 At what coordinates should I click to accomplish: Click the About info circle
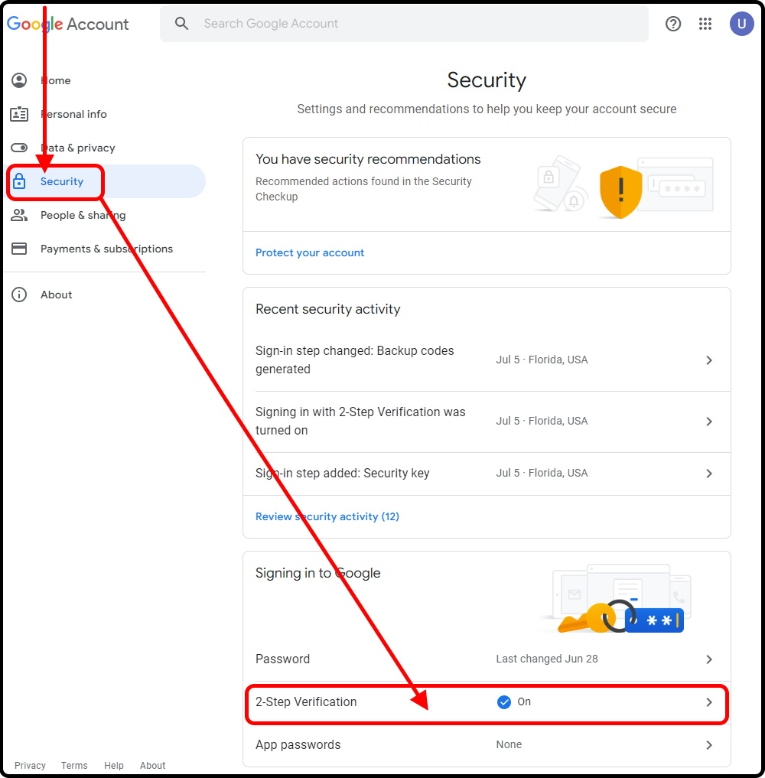(x=19, y=295)
